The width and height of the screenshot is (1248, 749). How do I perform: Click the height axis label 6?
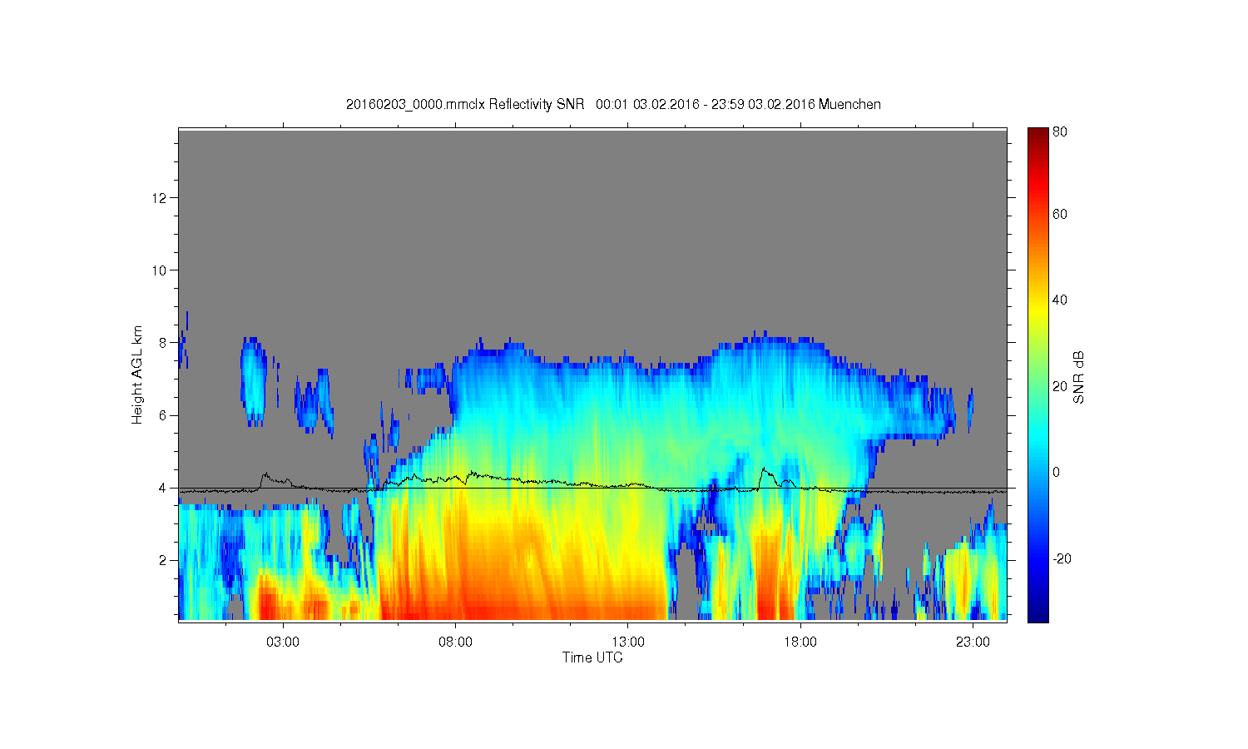164,415
